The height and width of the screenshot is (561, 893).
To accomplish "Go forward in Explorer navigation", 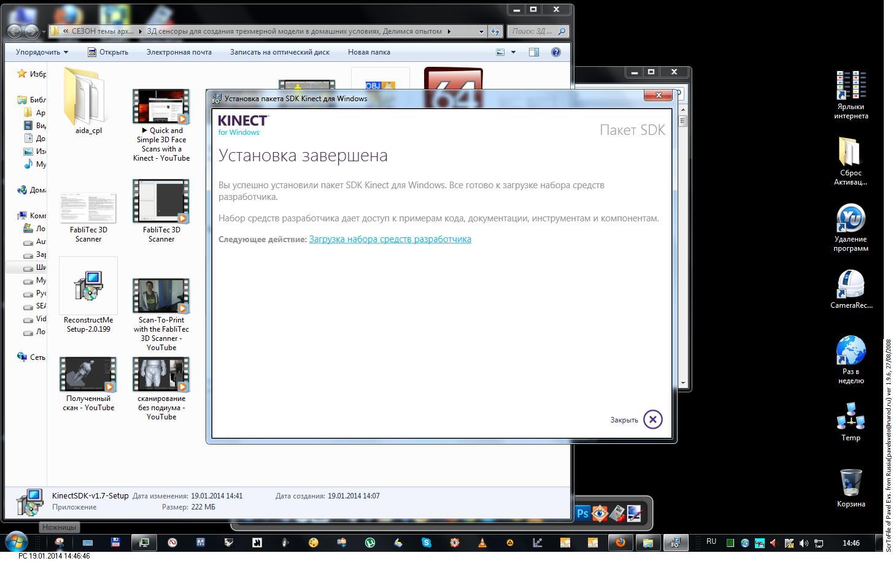I will click(x=31, y=31).
